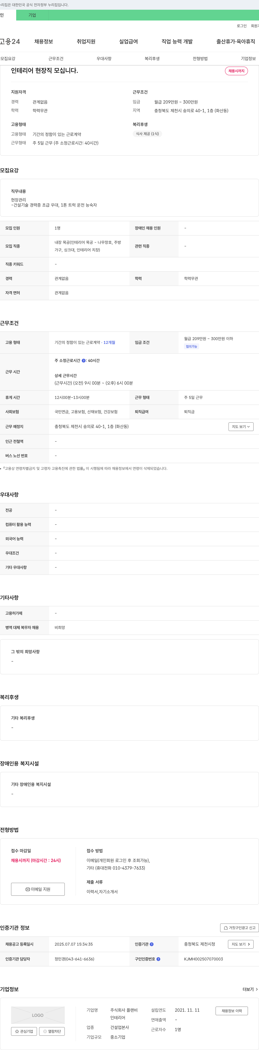Open the 더보기 link in 기업정보

pos(250,989)
